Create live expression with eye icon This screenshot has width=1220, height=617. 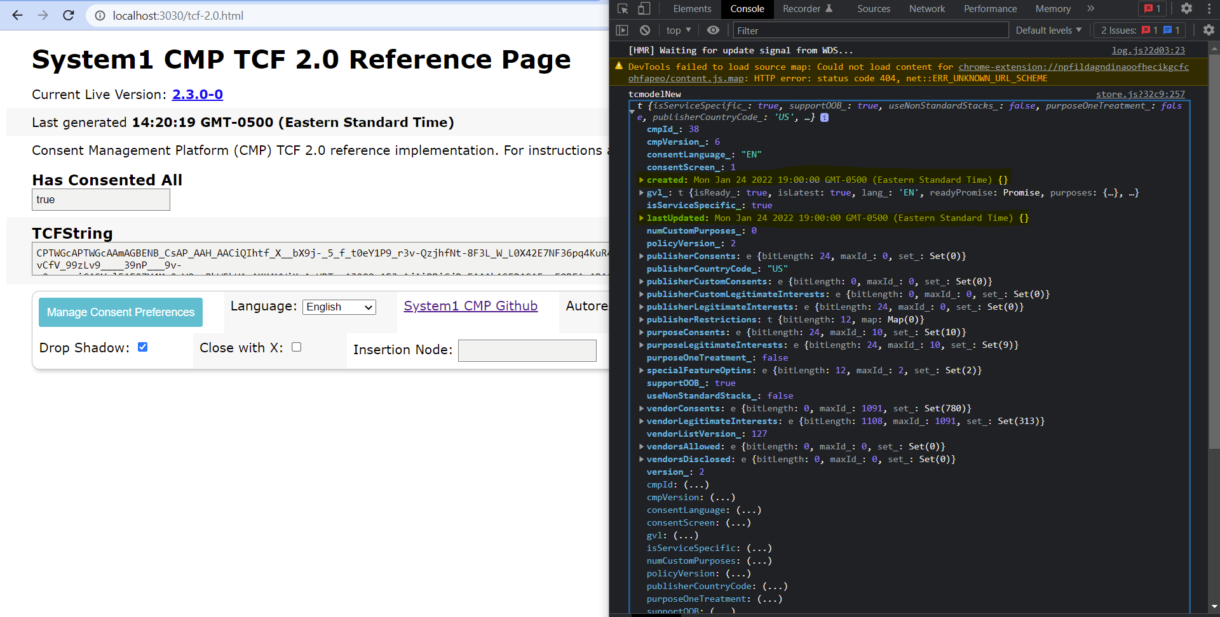[713, 30]
